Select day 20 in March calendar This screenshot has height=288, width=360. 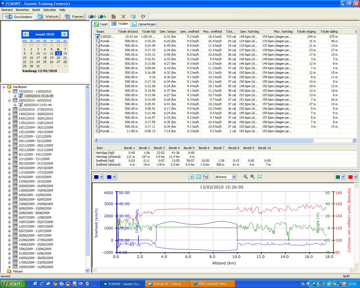[x=58, y=58]
